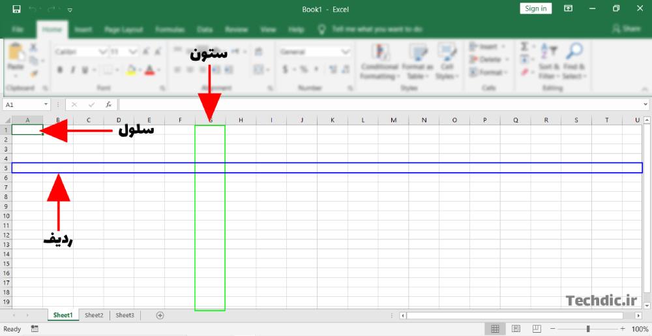Open the Formulas ribbon tab
652x336 pixels.
coord(170,29)
